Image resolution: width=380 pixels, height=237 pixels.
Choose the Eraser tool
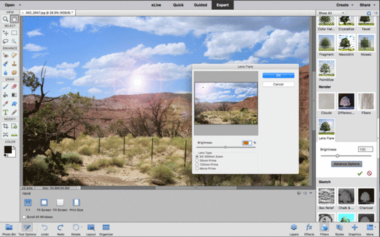[14, 86]
